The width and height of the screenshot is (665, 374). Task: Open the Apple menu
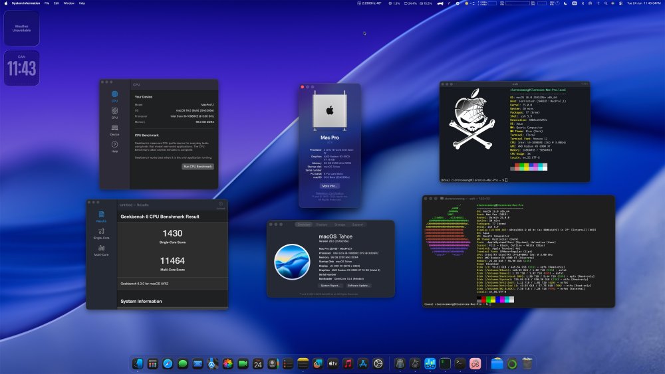[x=6, y=3]
